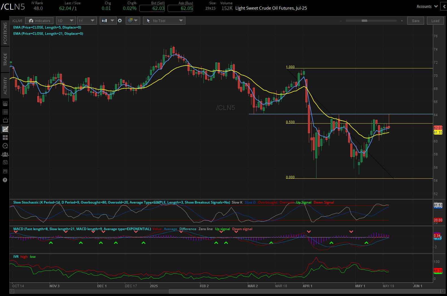Click the Size 19x15 value
Viewport: 447px width, 296px height.
point(210,8)
